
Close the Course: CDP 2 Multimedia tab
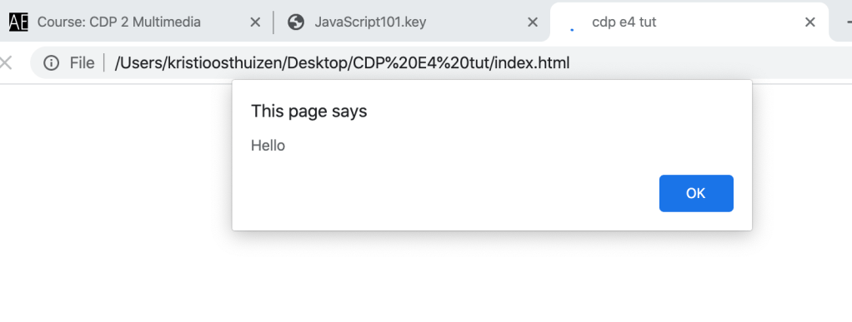click(x=255, y=22)
